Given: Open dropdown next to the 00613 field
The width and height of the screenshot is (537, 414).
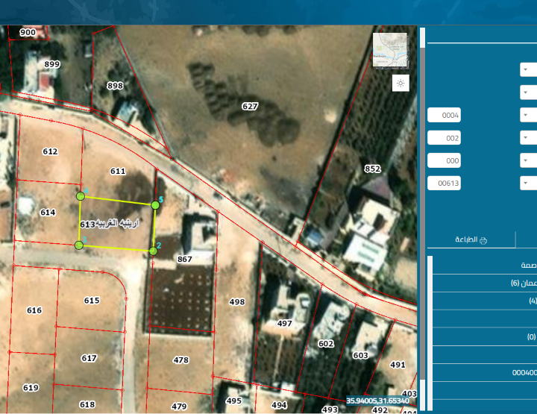Looking at the screenshot, I should tap(527, 183).
